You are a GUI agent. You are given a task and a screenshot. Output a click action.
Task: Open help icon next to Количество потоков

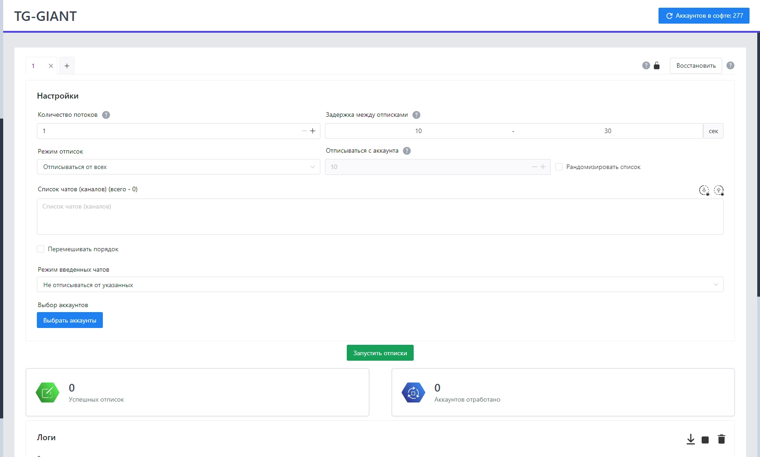[x=106, y=115]
